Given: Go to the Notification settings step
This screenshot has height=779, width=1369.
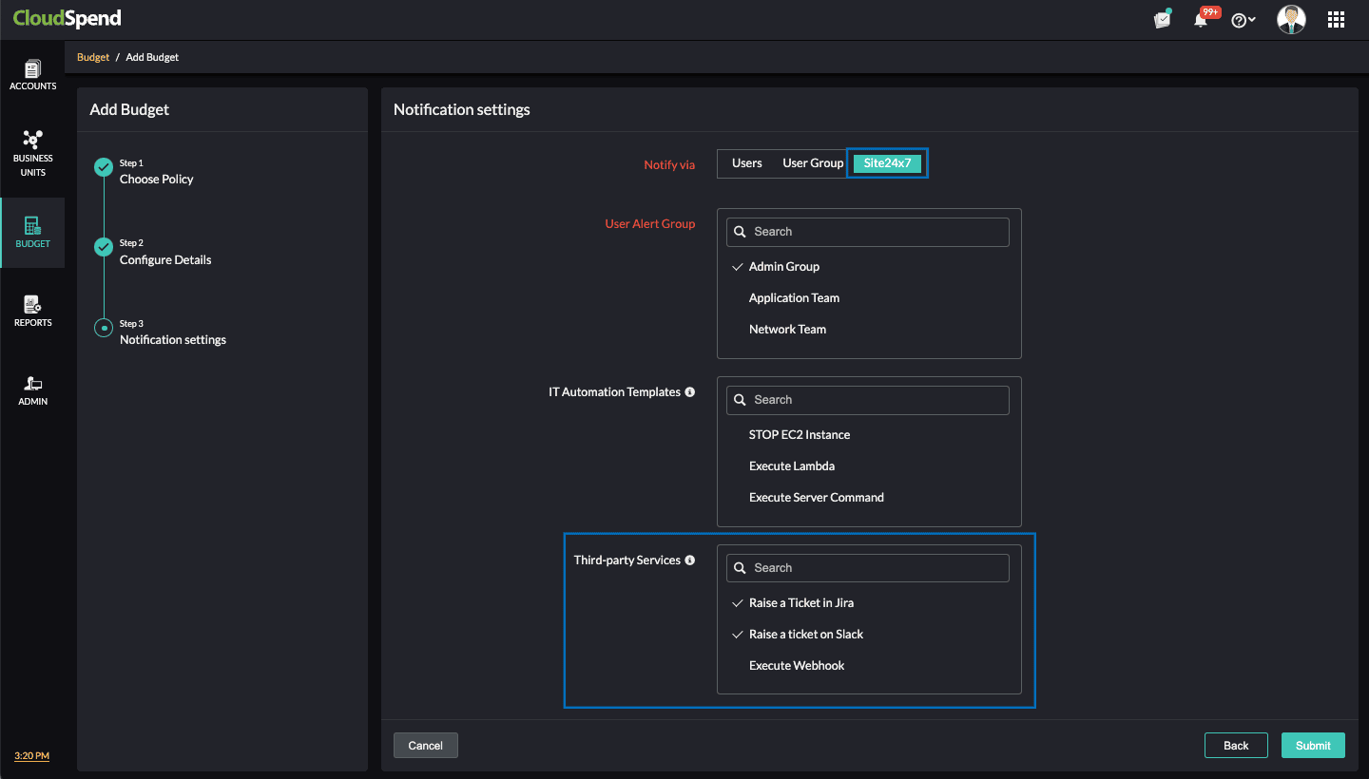Looking at the screenshot, I should click(x=173, y=339).
